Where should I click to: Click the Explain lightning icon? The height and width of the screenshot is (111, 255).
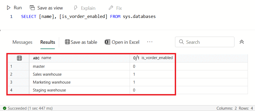[75, 8]
